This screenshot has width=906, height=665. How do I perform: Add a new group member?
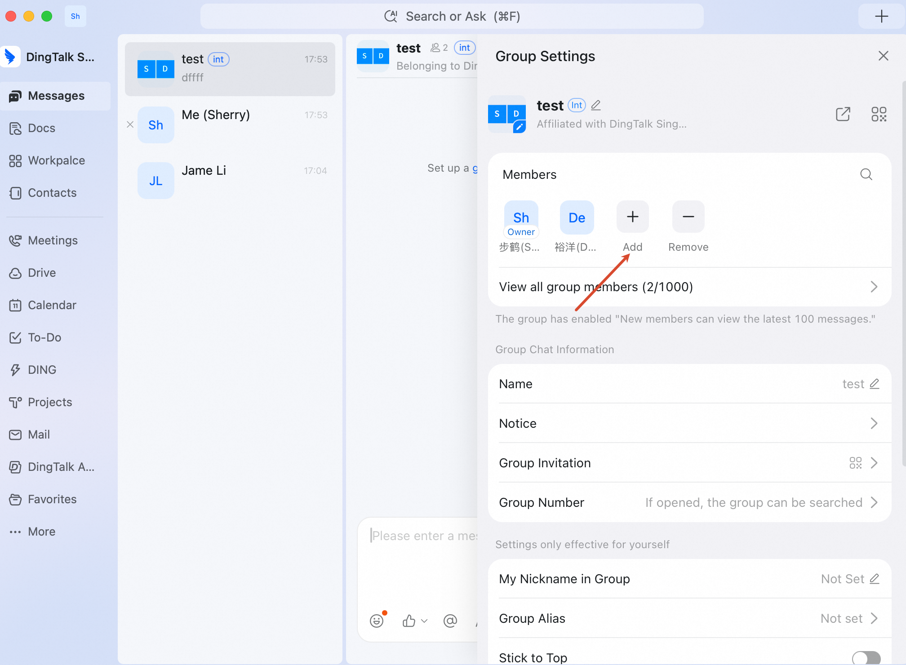pos(633,217)
